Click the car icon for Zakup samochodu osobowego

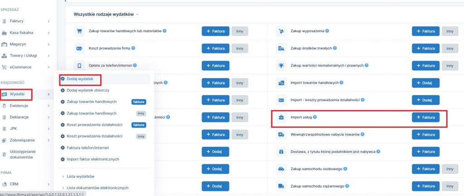point(281,169)
